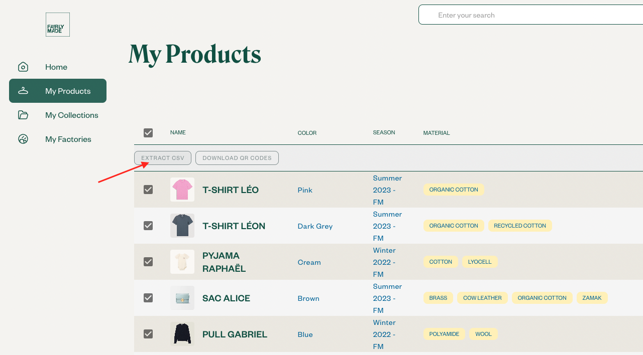643x355 pixels.
Task: Click the hanger icon for My Products
Action: click(23, 91)
